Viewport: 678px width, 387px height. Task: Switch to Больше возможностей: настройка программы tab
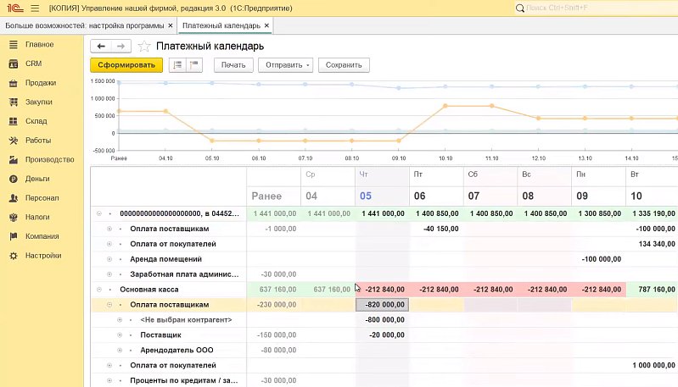85,25
